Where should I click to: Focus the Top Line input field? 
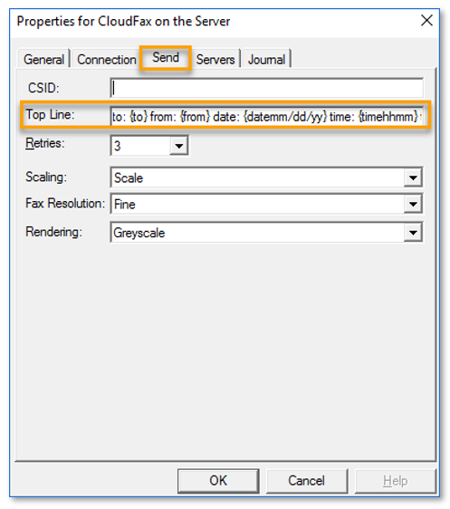267,116
